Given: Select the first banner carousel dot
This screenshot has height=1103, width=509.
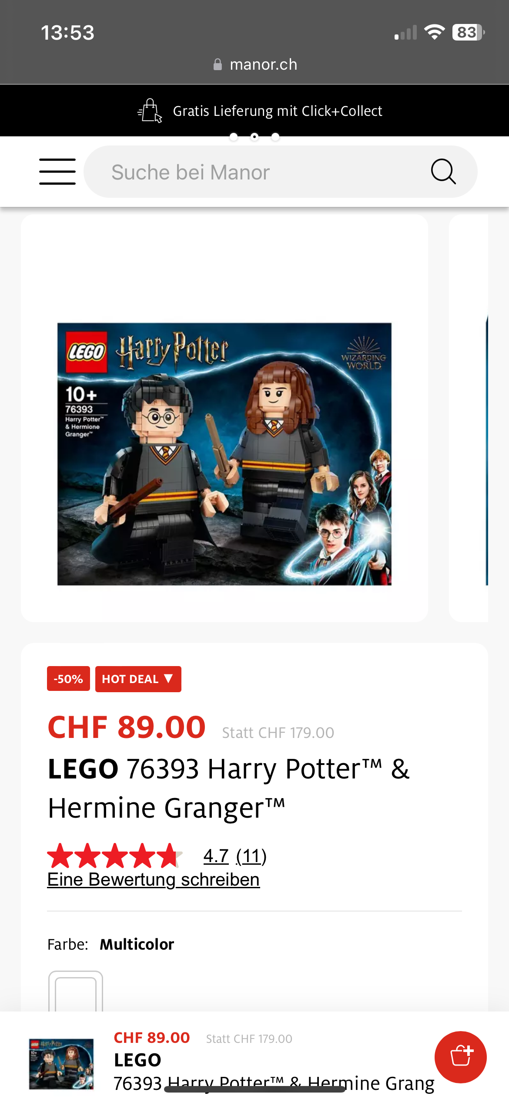Looking at the screenshot, I should pos(234,137).
